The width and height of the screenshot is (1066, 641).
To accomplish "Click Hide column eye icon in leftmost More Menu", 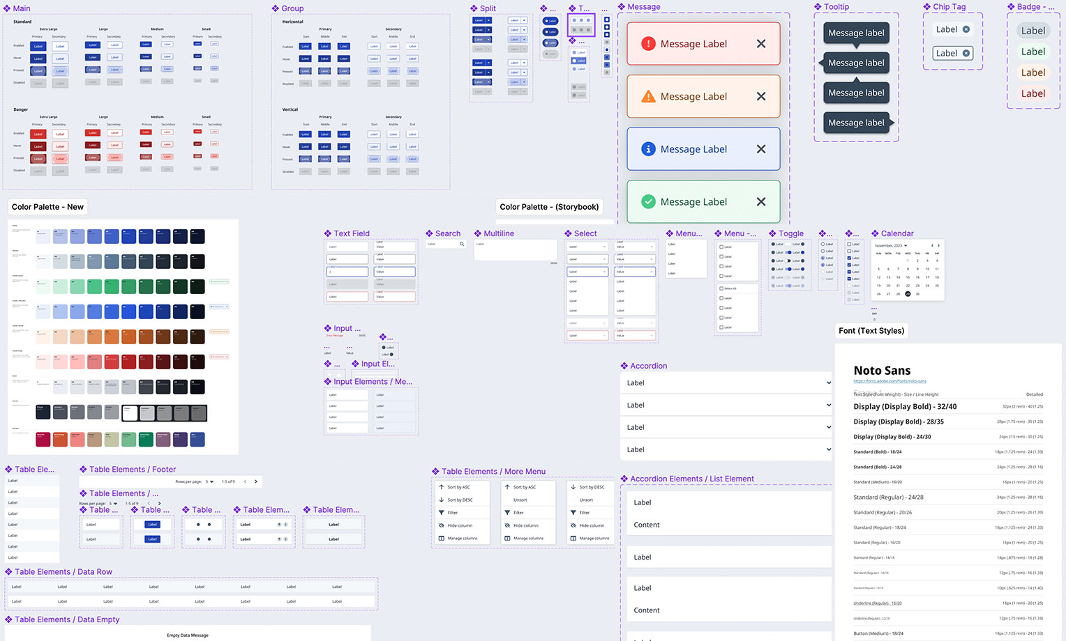I will tap(442, 525).
